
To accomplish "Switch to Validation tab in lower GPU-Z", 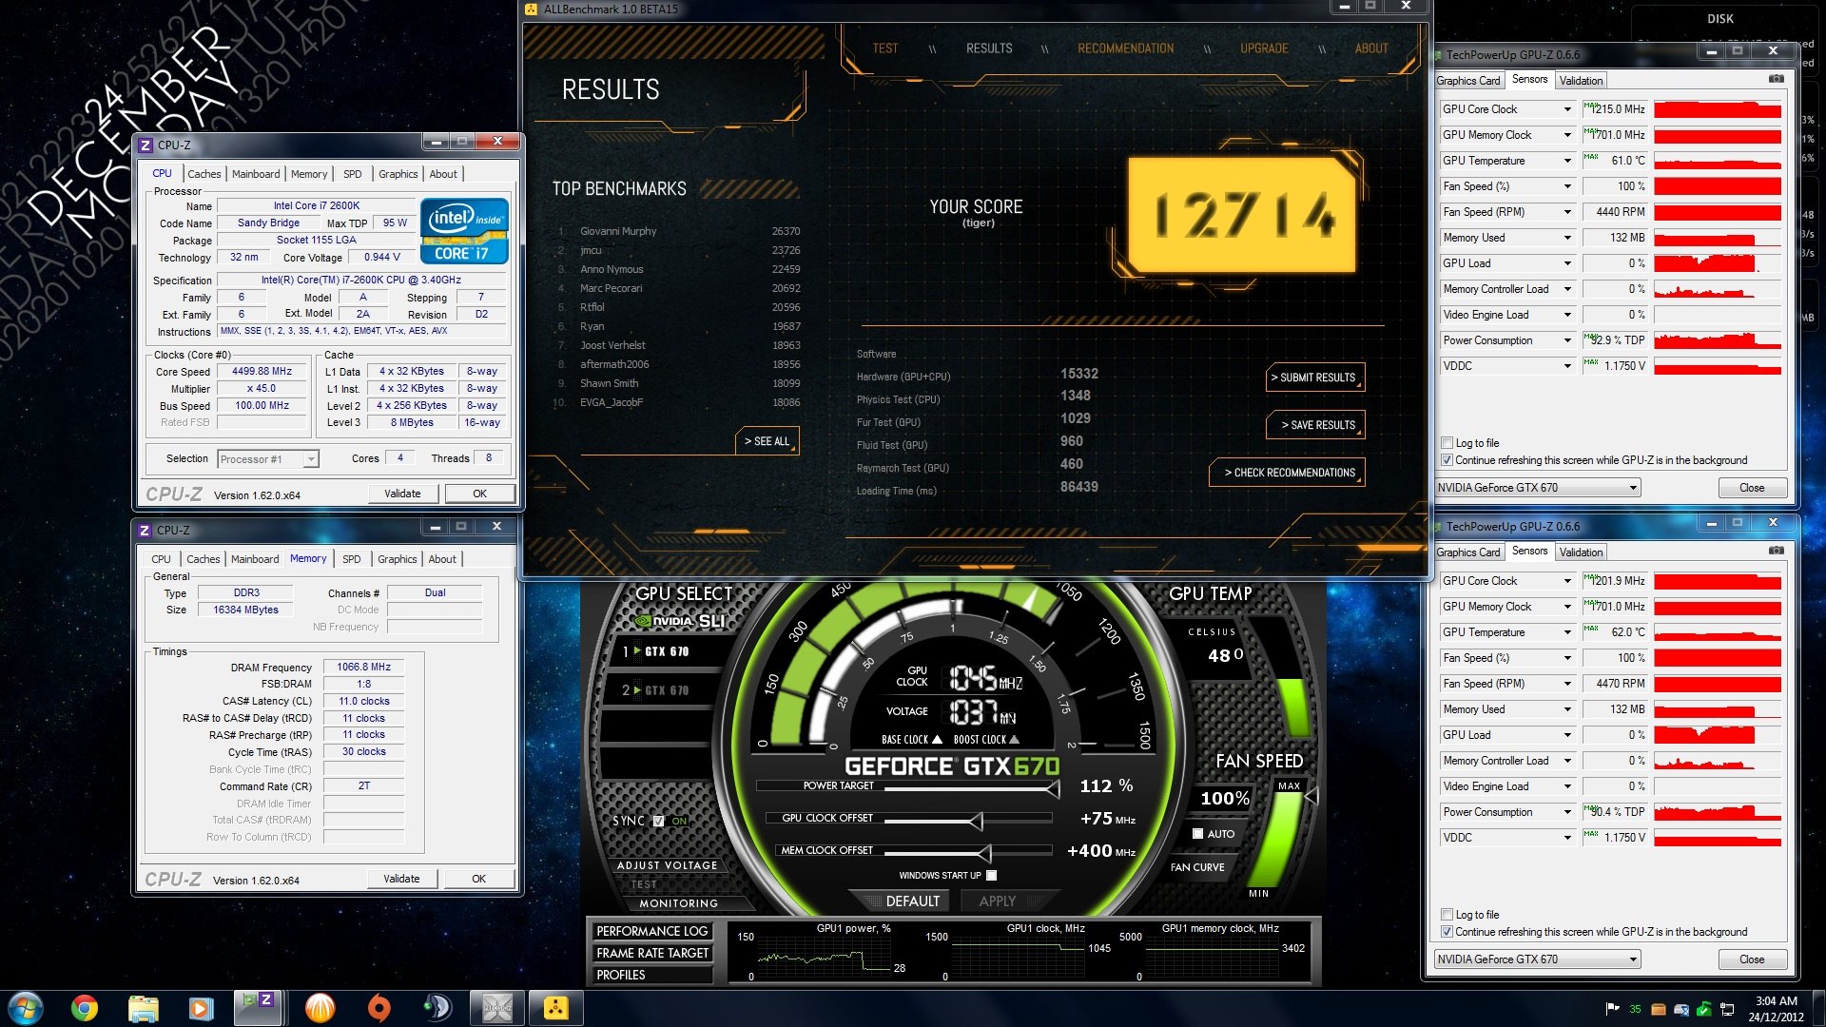I will pos(1581,552).
